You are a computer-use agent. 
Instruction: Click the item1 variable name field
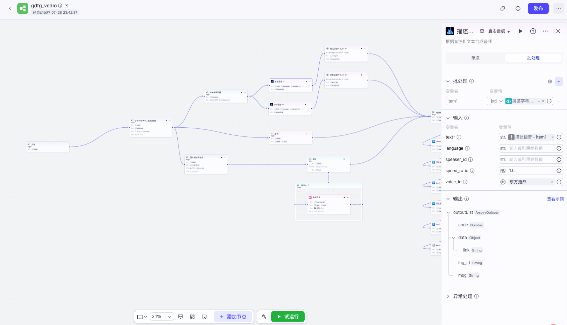(x=467, y=101)
